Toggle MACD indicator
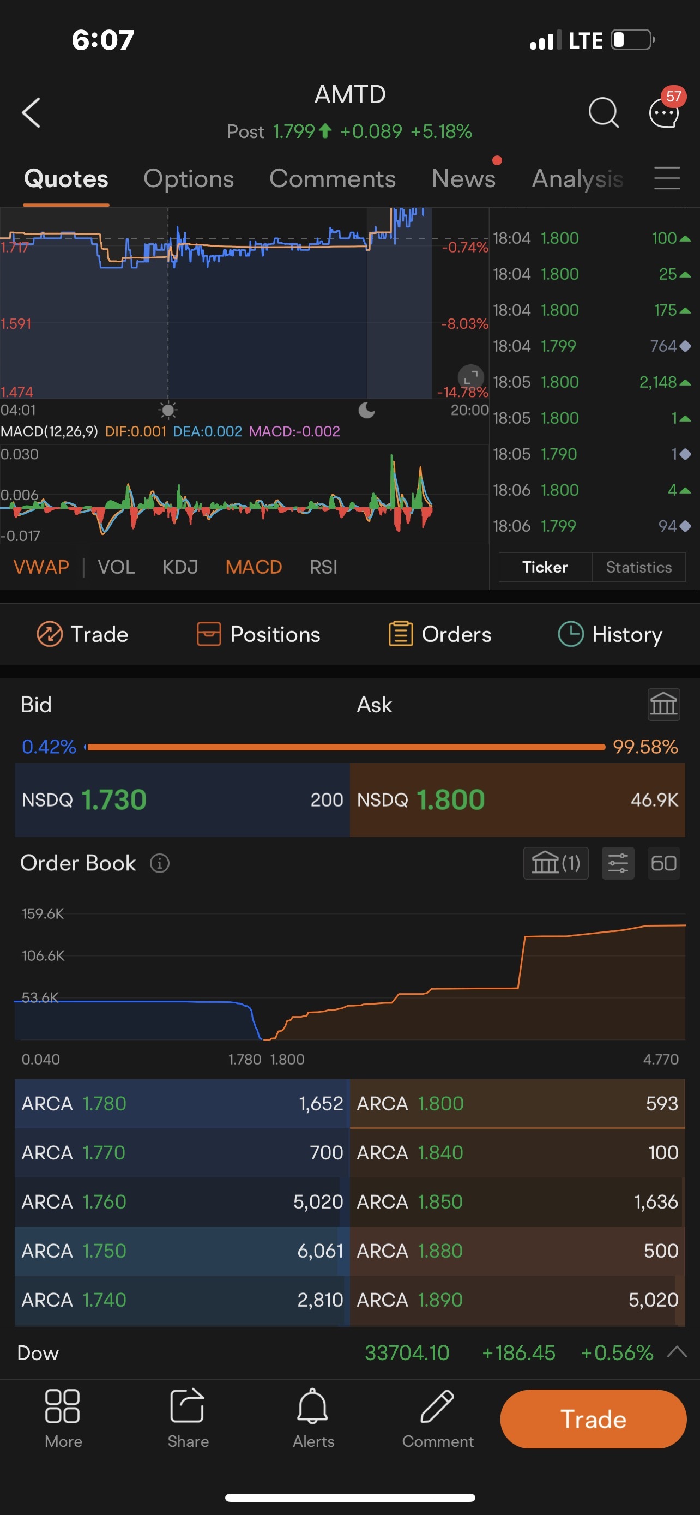 click(254, 567)
